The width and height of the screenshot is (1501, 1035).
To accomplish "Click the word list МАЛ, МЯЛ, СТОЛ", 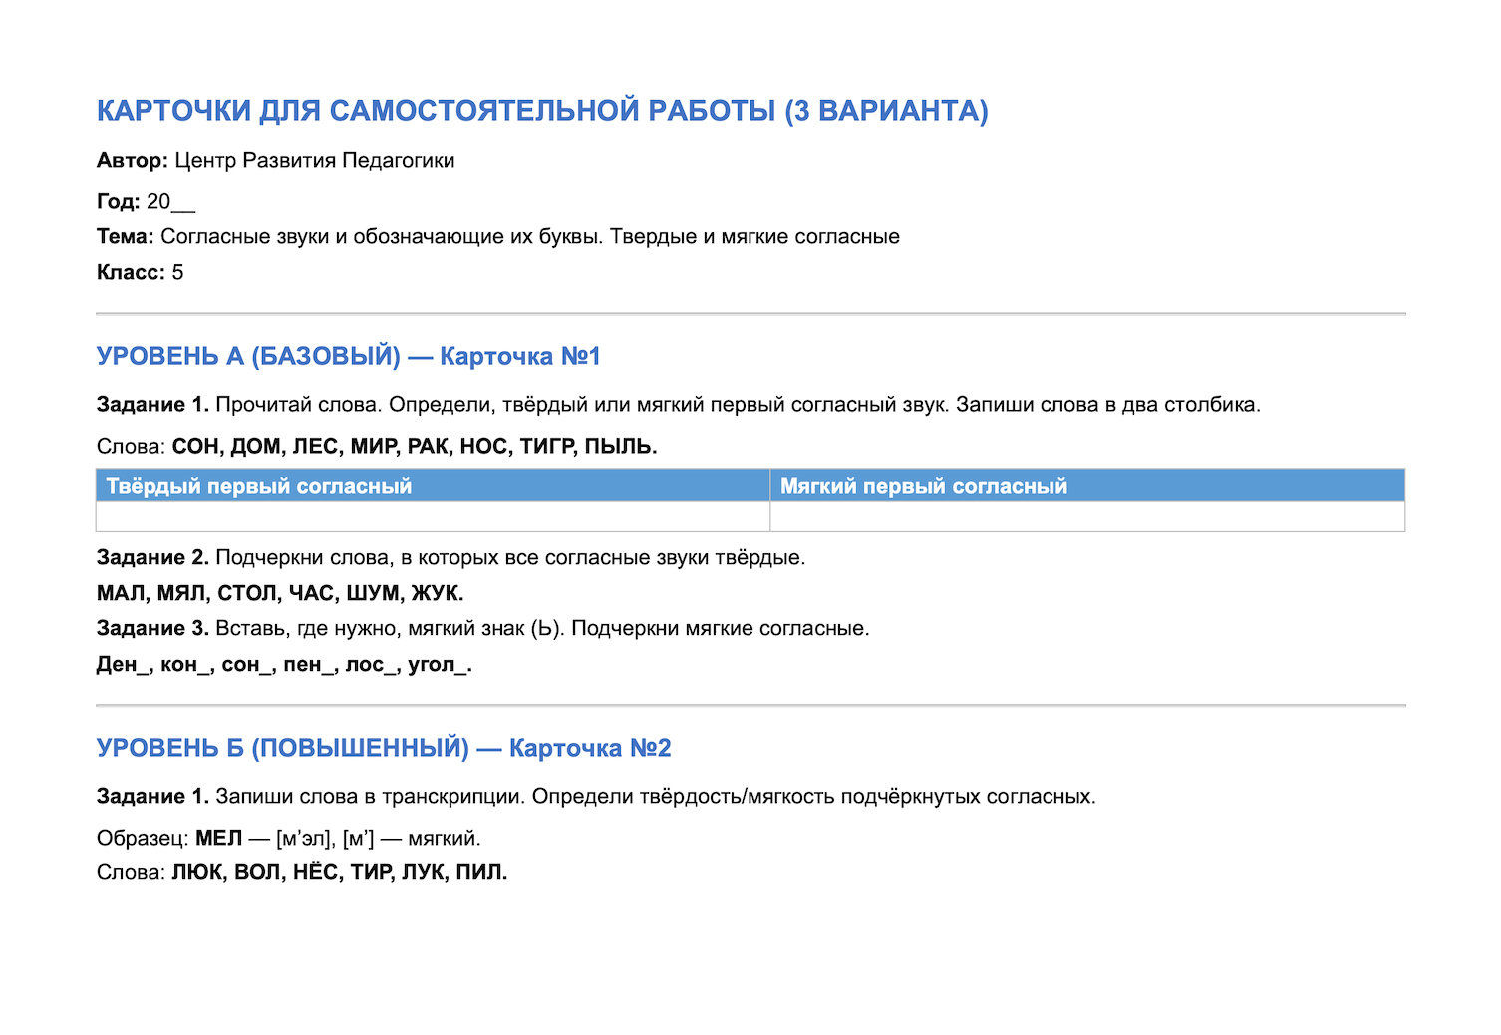I will tap(280, 593).
